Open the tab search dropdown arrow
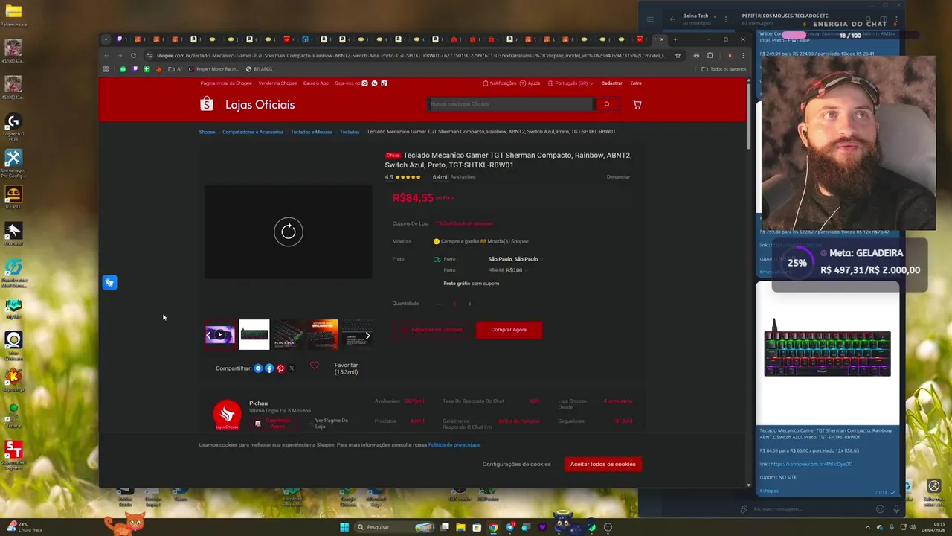Screen dimensions: 952x536 click(106, 39)
